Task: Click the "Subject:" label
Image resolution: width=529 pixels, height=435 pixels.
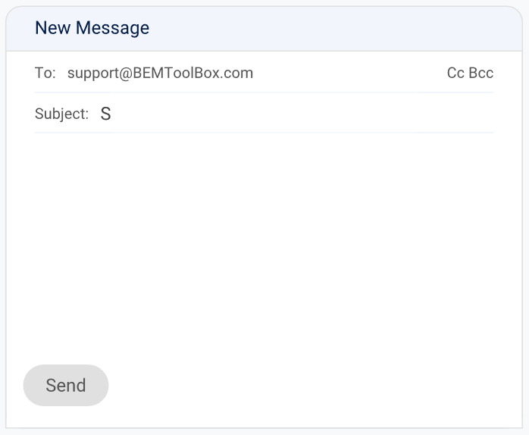Action: pos(61,114)
